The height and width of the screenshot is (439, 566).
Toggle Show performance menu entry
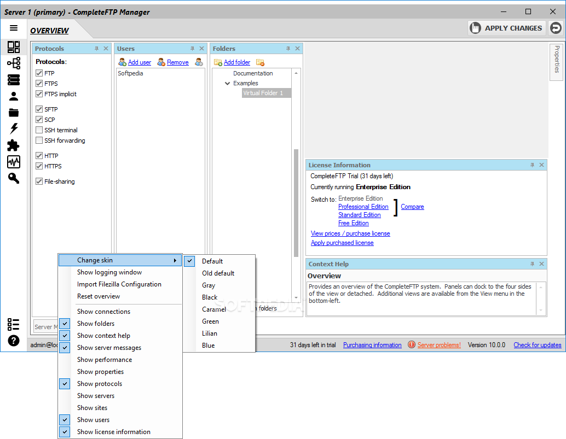coord(120,360)
